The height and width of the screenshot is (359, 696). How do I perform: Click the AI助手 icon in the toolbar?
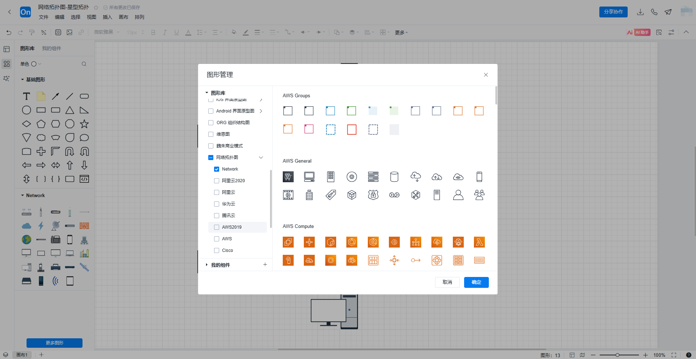[x=639, y=32]
